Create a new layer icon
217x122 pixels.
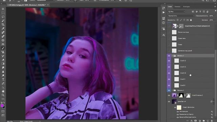[208, 121]
